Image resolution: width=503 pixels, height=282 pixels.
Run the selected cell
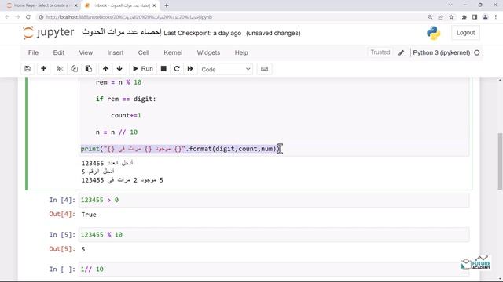143,69
